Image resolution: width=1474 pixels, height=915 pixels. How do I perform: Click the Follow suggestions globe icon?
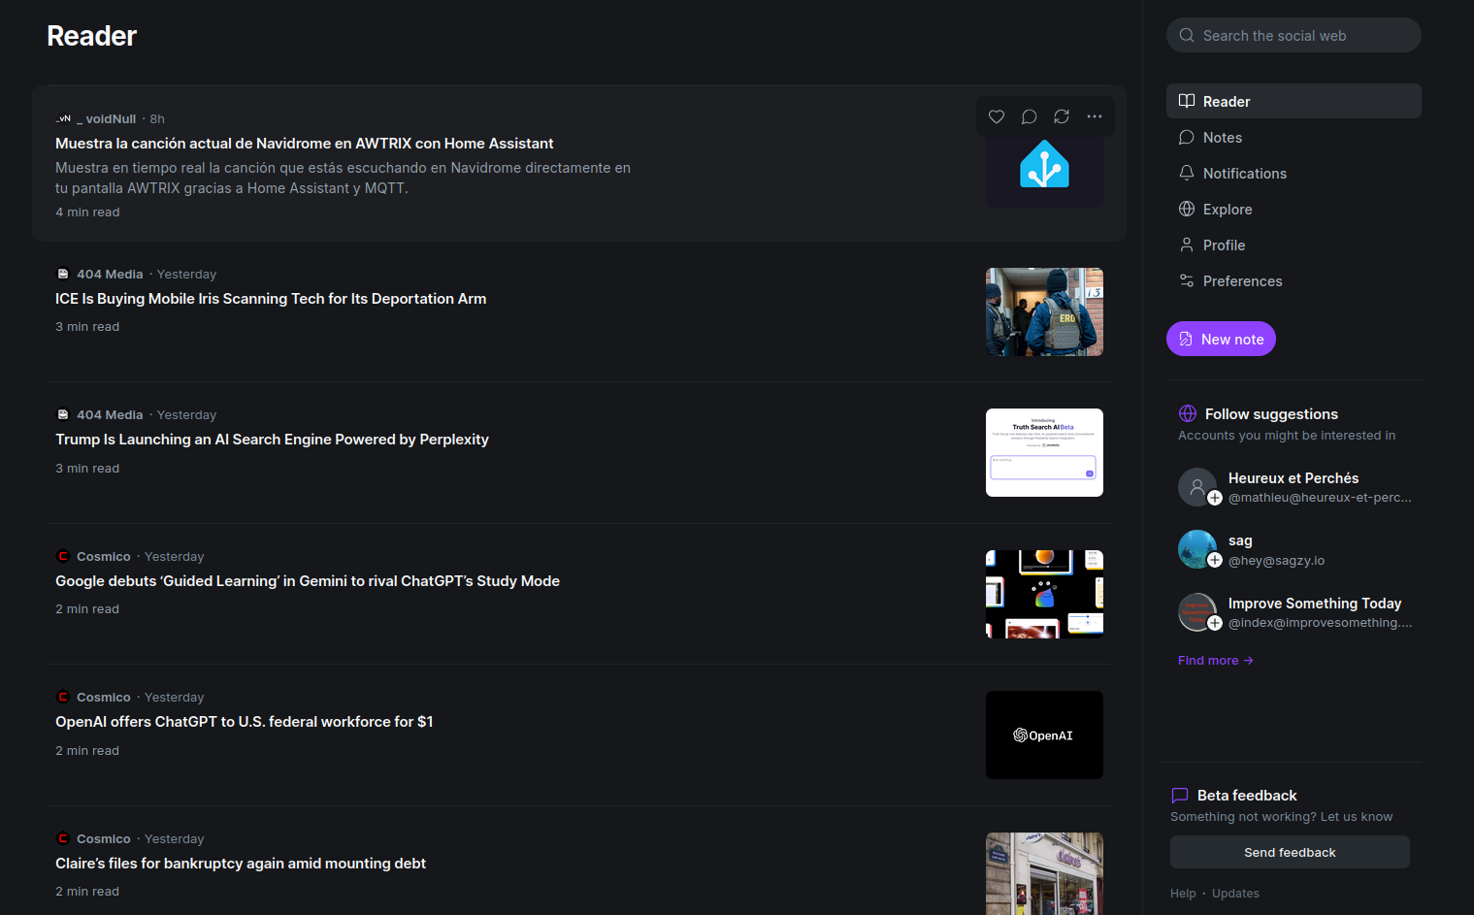click(x=1187, y=413)
